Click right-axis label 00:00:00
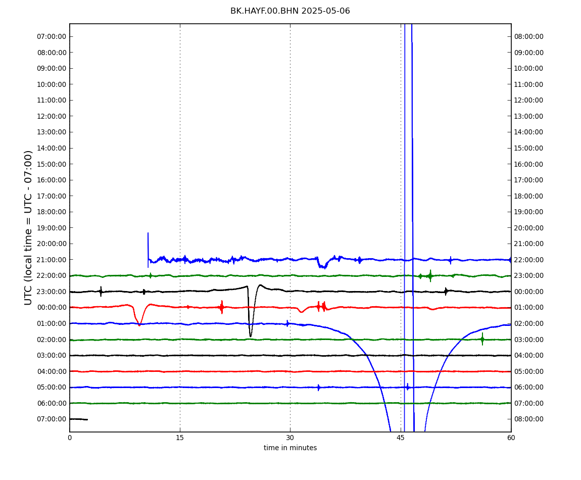This screenshot has width=581, height=480. [529, 292]
